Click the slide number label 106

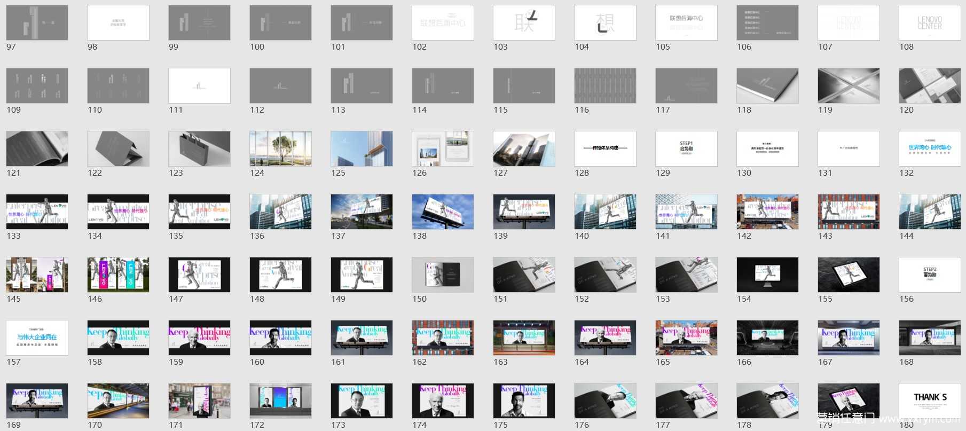pos(744,47)
